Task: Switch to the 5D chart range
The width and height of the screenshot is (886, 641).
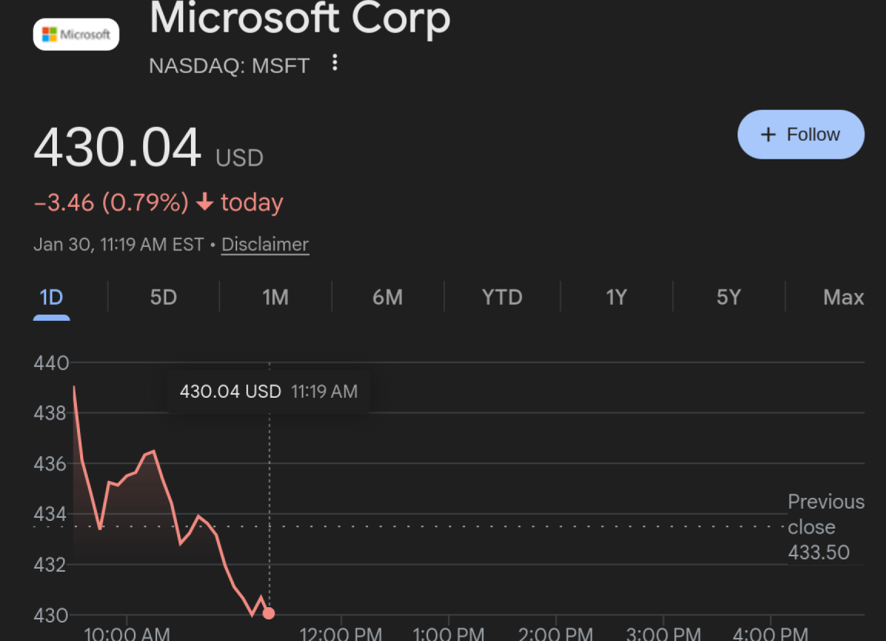Action: pyautogui.click(x=163, y=297)
